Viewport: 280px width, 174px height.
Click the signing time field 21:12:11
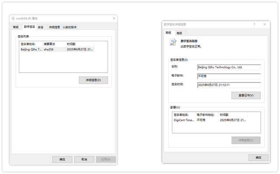tap(229, 85)
